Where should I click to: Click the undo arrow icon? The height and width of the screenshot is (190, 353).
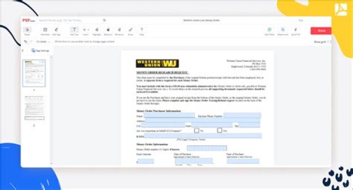25,42
